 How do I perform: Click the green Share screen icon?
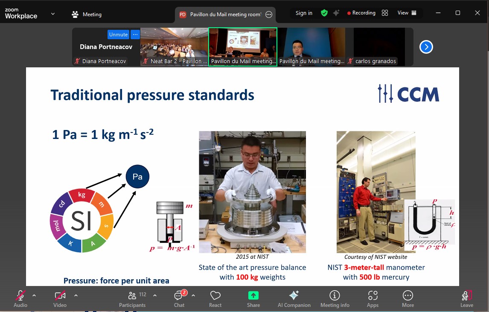pos(253,298)
